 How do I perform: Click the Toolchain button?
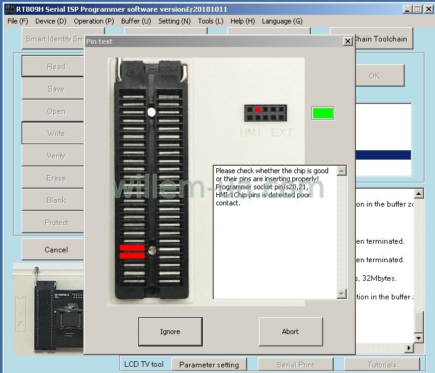point(384,38)
